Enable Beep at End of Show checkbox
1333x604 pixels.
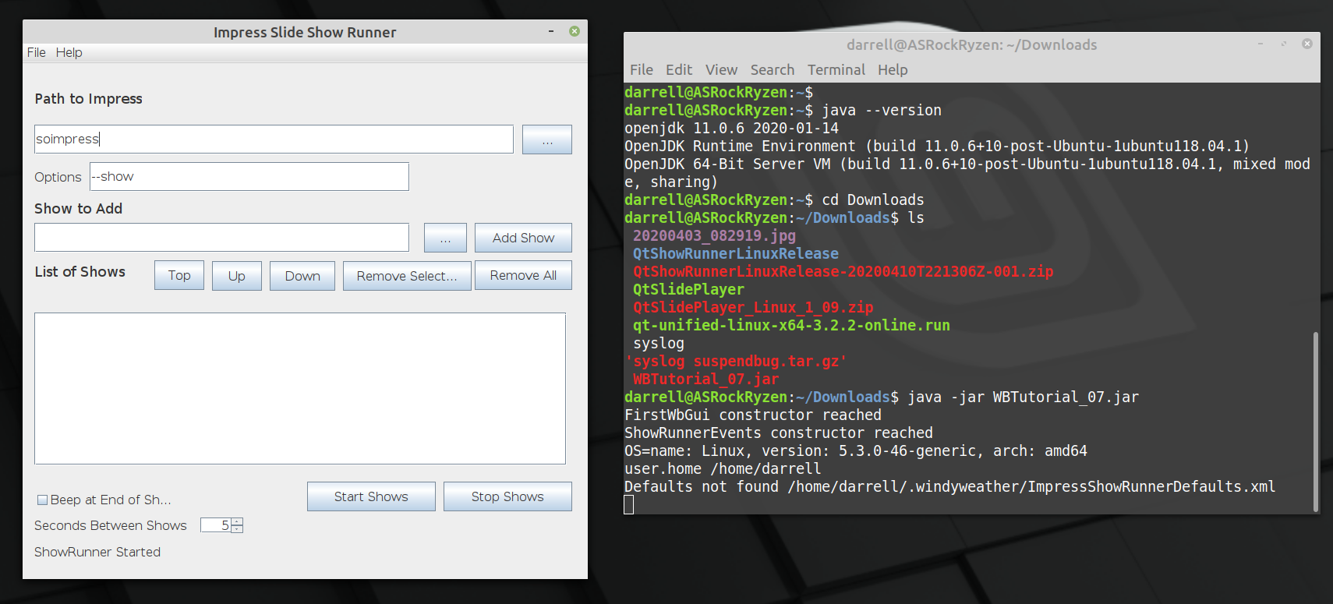coord(43,500)
